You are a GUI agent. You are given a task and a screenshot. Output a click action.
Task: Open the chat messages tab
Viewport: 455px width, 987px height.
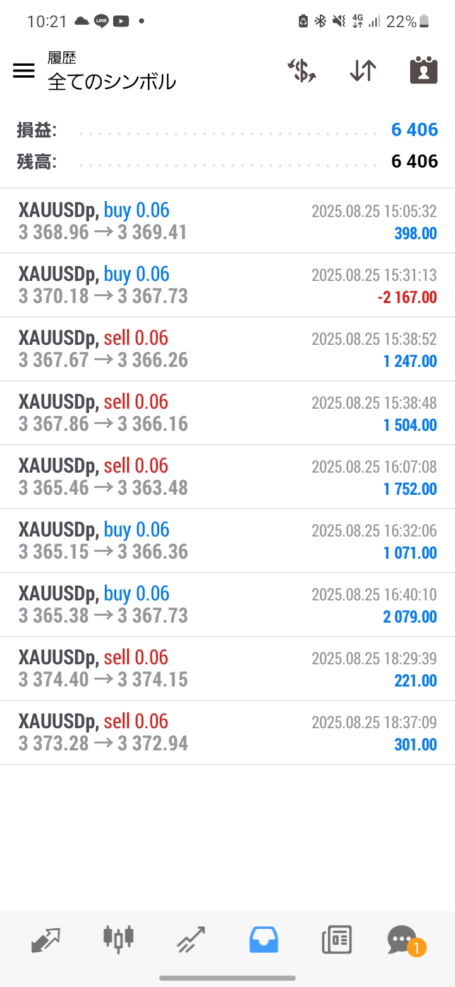[x=403, y=940]
